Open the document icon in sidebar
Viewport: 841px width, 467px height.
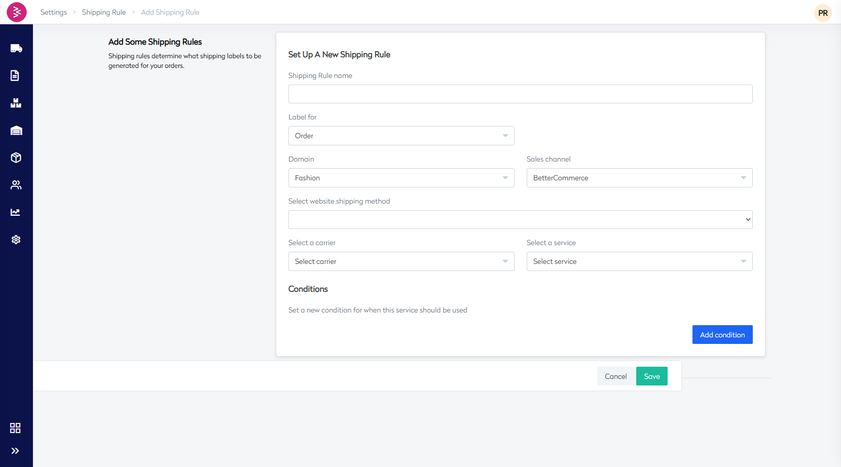click(x=15, y=75)
